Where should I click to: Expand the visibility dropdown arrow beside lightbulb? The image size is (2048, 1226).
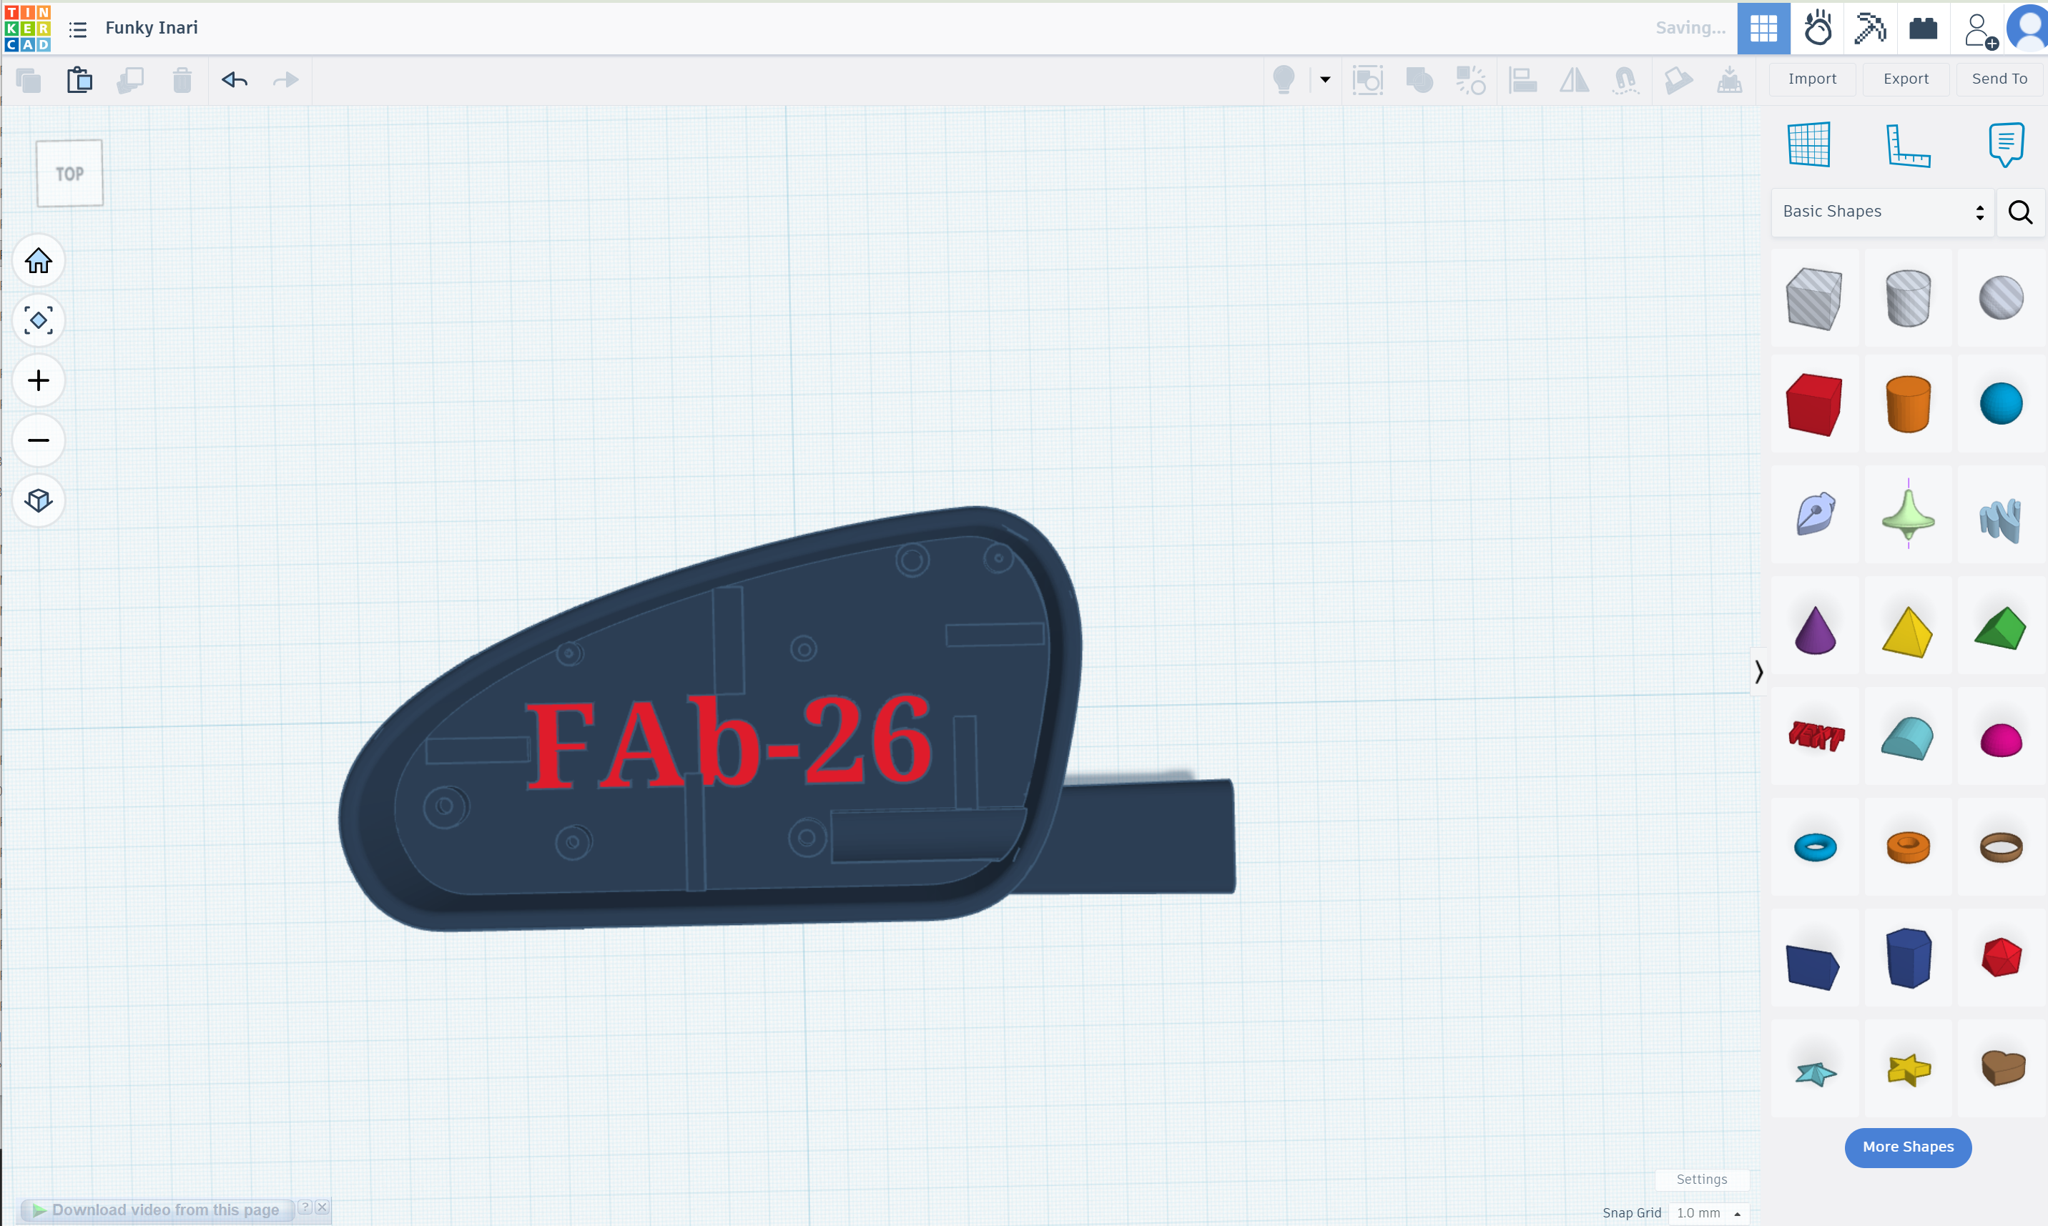point(1325,80)
